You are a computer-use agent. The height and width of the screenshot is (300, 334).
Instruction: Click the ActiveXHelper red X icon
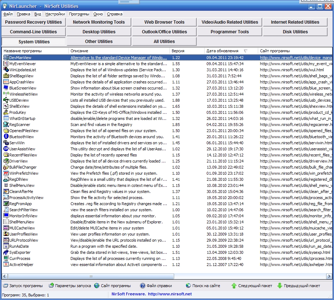(x=6, y=265)
